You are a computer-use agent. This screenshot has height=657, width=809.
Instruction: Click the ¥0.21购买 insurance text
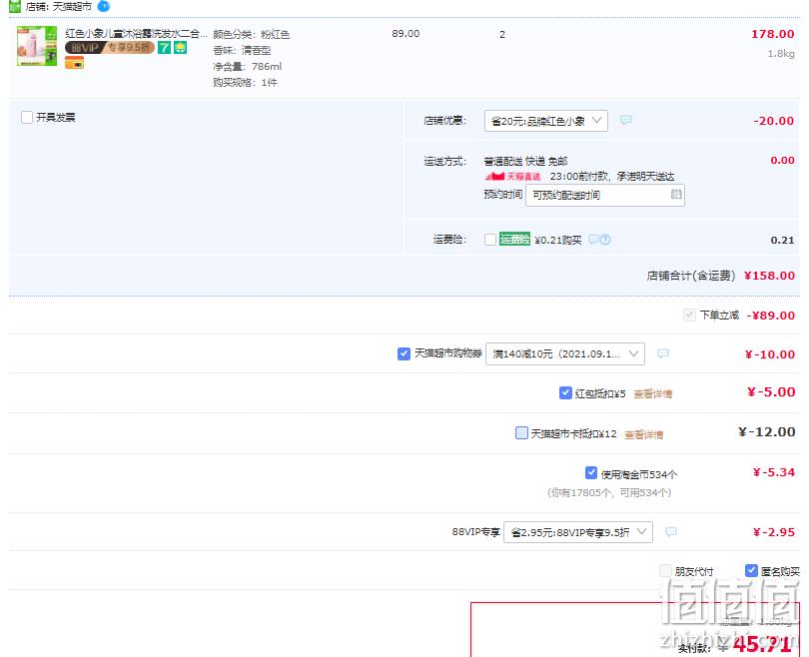point(558,240)
